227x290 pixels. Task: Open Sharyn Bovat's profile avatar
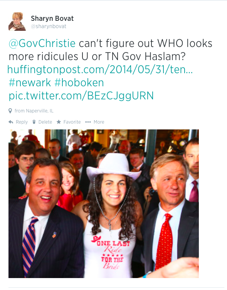click(17, 22)
